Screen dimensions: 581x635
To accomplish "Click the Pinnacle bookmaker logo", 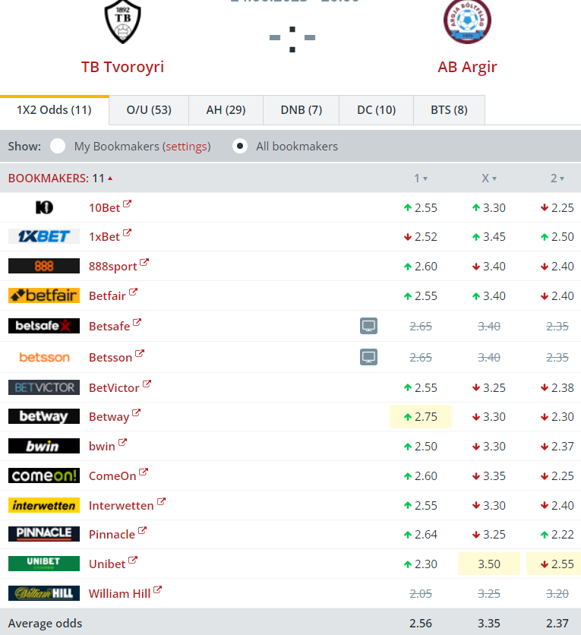I will [x=44, y=534].
